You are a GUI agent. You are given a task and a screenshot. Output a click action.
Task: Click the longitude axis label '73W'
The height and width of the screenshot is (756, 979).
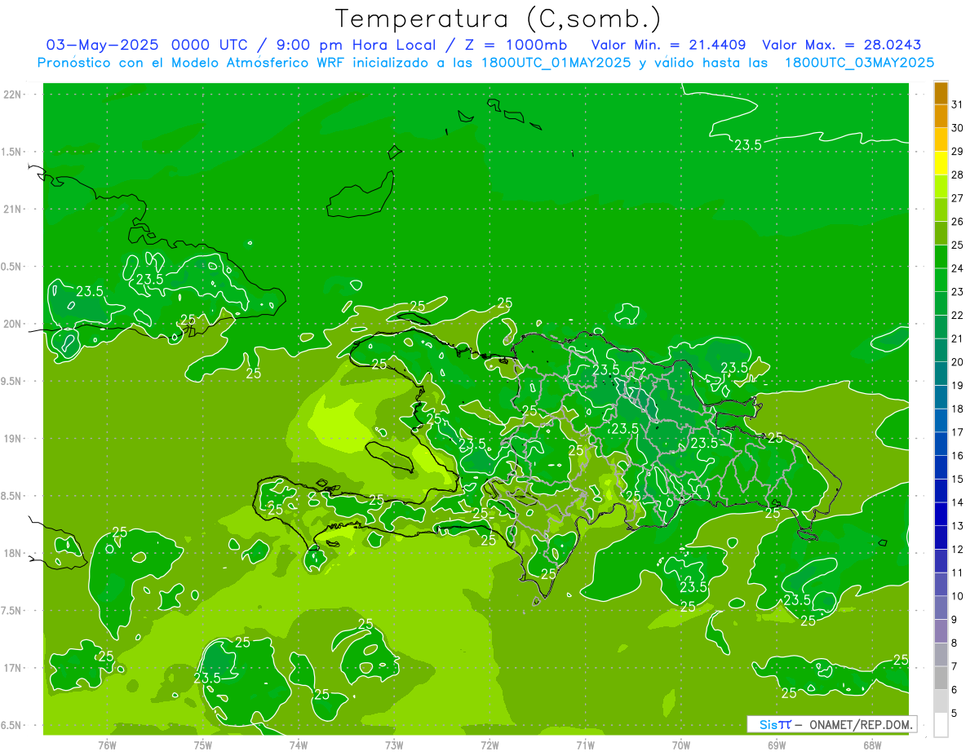click(x=394, y=745)
